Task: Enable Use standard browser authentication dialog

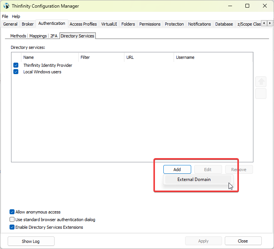Action: [12, 220]
